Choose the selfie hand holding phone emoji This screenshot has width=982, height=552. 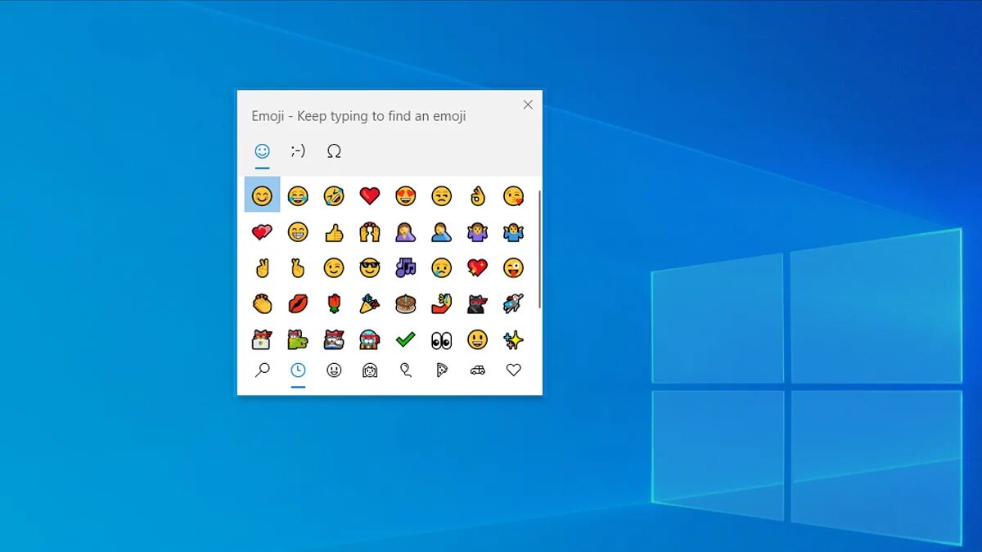tap(441, 304)
